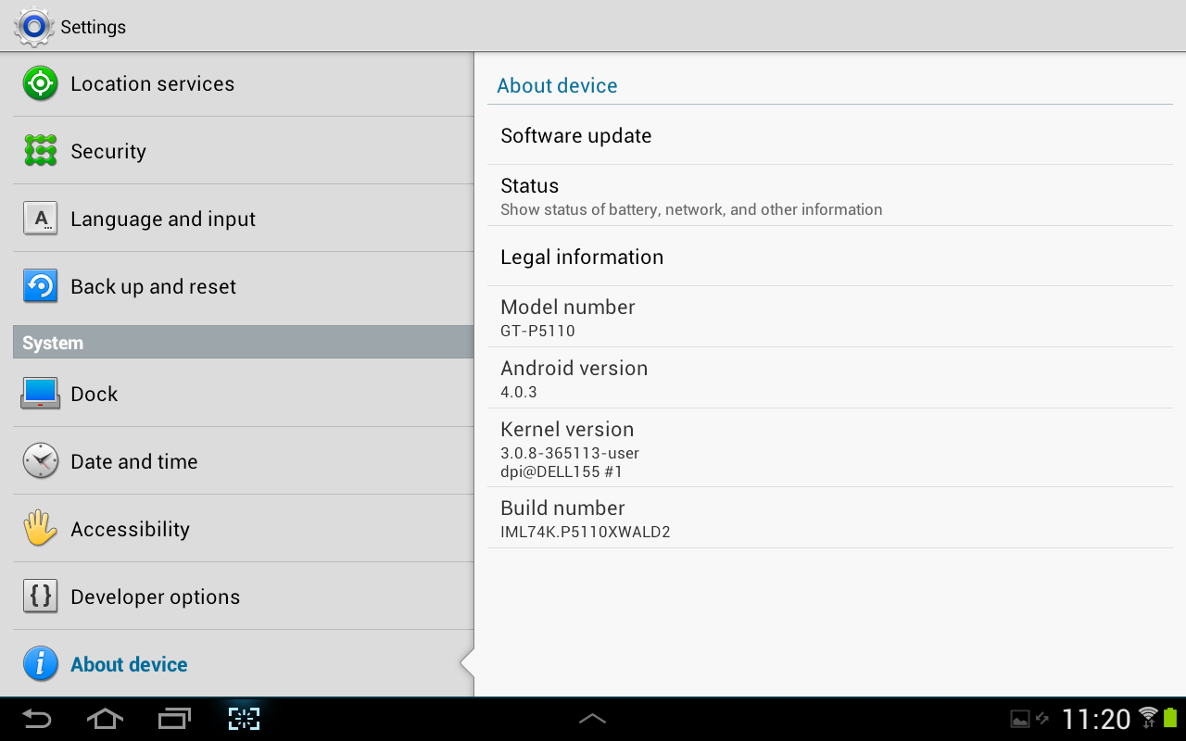Tap the Location services target icon
Image resolution: width=1186 pixels, height=741 pixels.
[x=40, y=83]
